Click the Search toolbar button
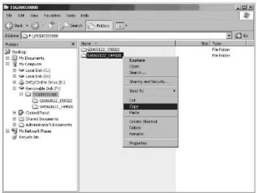This screenshot has width=257, height=193. click(x=72, y=25)
